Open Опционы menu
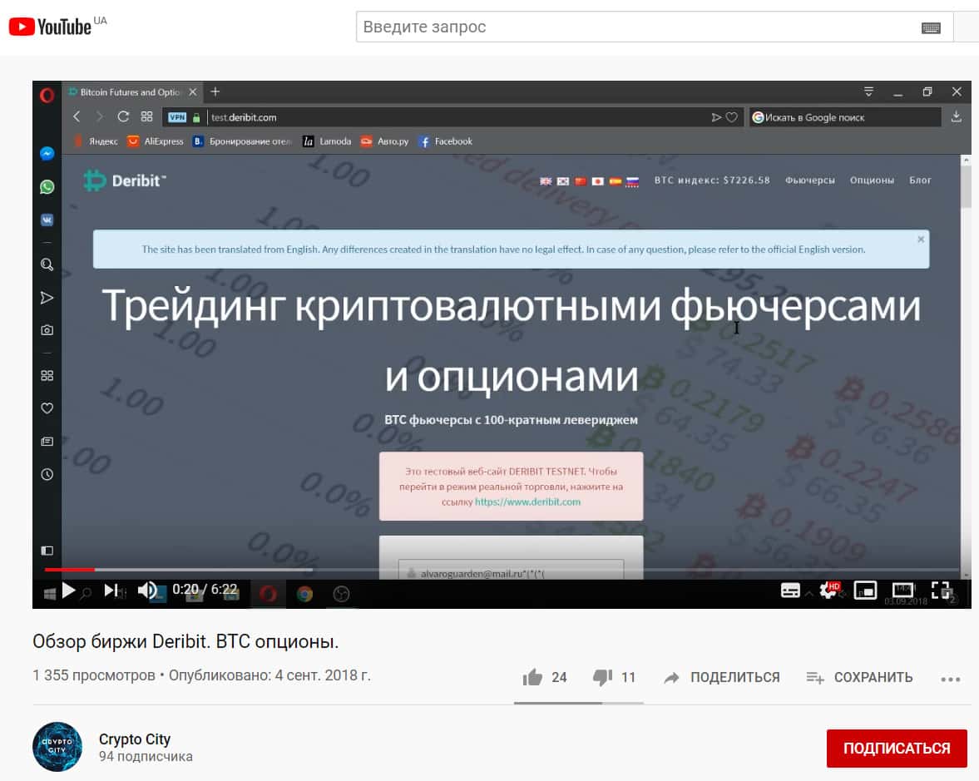 coord(872,180)
